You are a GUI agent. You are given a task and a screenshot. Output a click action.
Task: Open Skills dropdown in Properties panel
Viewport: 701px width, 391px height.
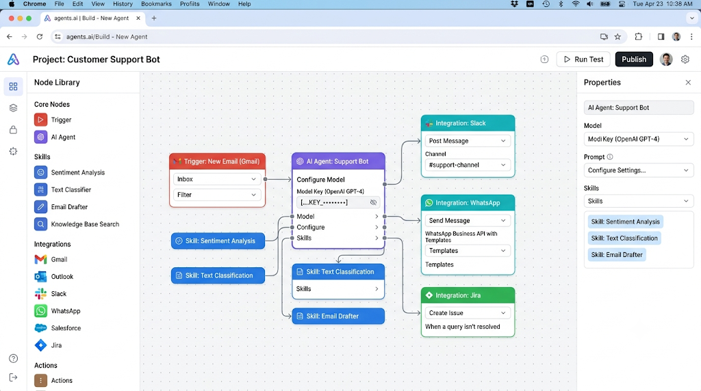(639, 201)
